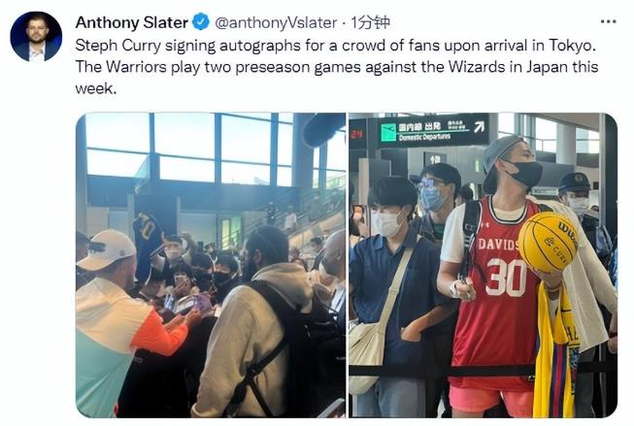Viewport: 634px width, 426px height.
Task: Click the blue verified badge
Action: tap(201, 21)
